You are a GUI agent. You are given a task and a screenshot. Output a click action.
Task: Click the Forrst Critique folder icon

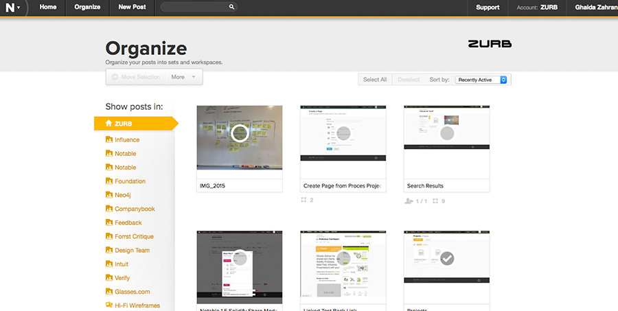click(x=109, y=236)
